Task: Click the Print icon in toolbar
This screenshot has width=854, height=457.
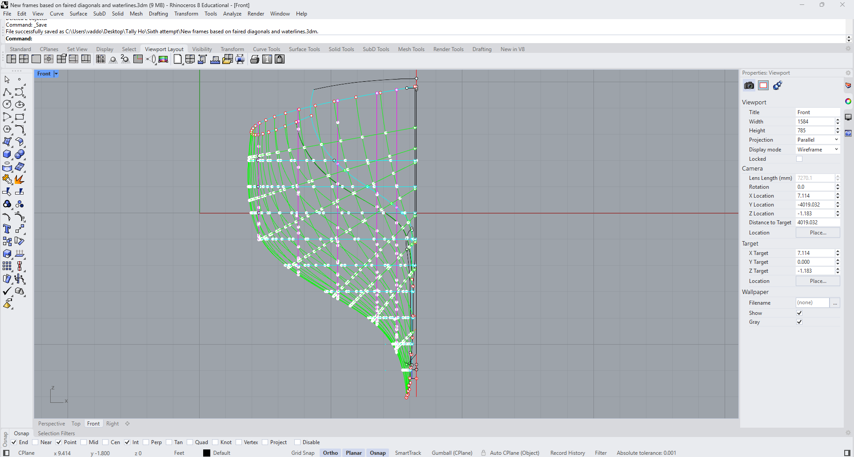Action: (254, 59)
